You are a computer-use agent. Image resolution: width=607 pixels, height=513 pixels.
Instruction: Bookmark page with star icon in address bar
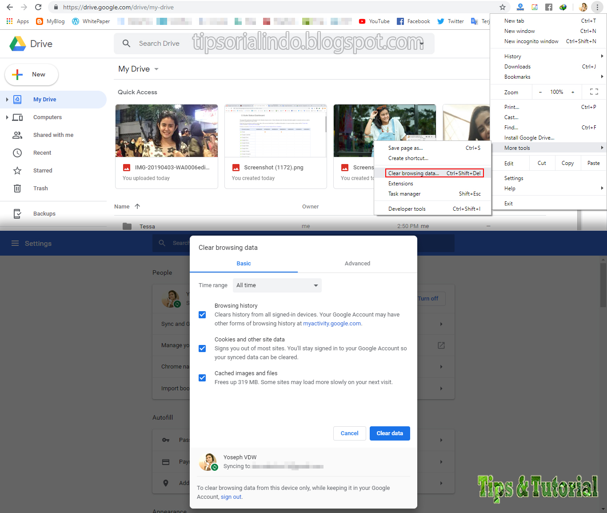[503, 7]
